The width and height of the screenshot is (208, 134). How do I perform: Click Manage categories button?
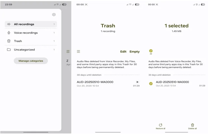click(x=31, y=61)
